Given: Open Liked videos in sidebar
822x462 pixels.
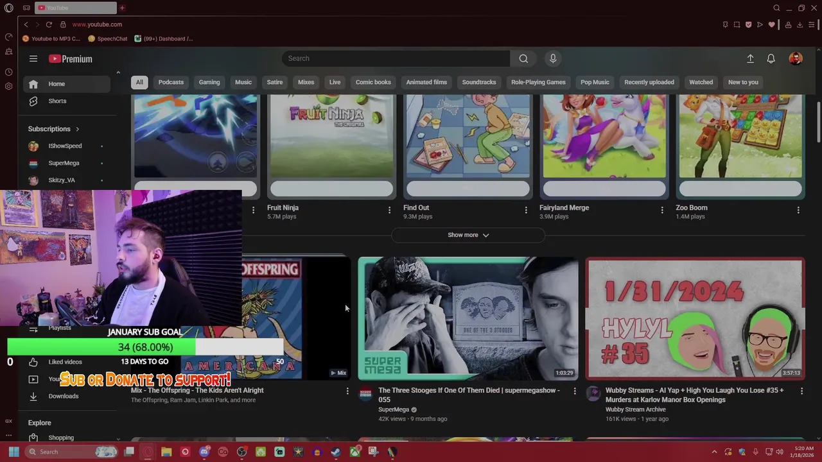Looking at the screenshot, I should [x=66, y=362].
